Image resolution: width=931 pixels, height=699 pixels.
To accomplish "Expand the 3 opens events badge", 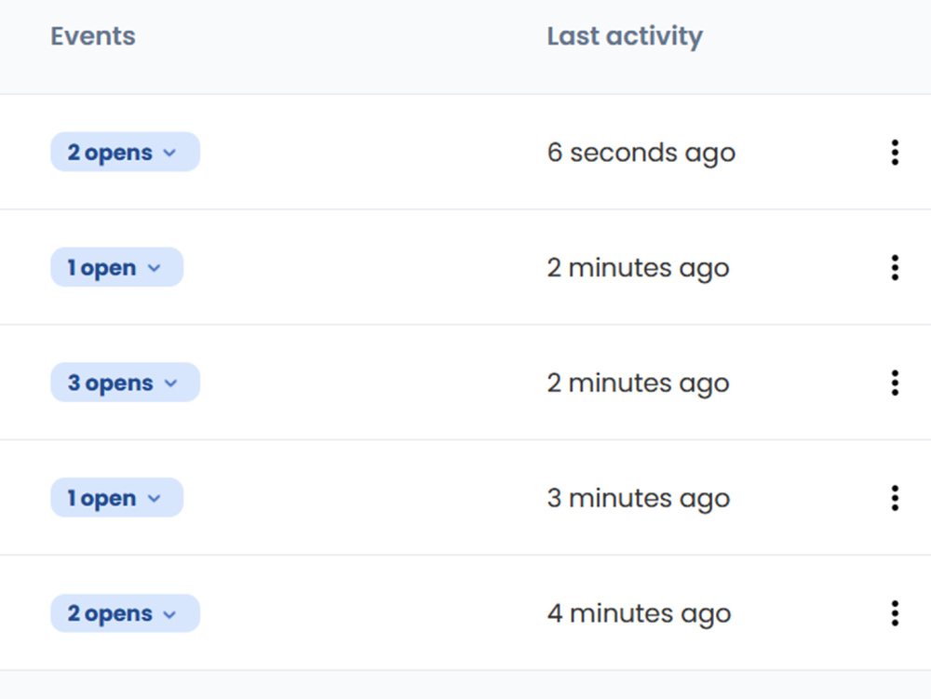I will pyautogui.click(x=126, y=383).
